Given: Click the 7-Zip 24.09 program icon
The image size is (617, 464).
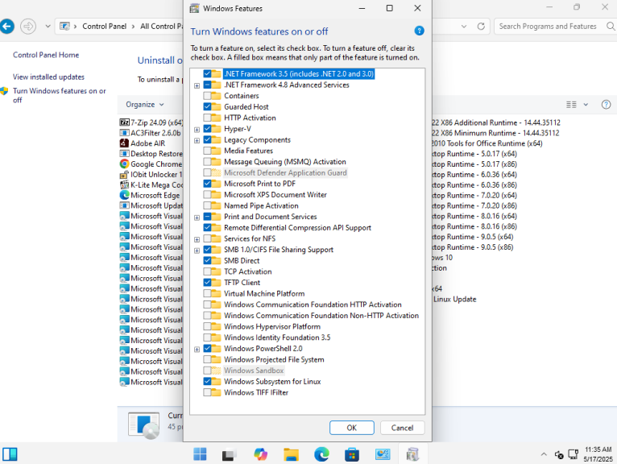Looking at the screenshot, I should coord(124,122).
